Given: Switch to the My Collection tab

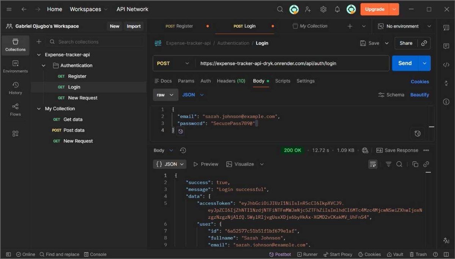Looking at the screenshot, I should (310, 26).
